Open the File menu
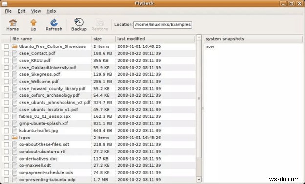 (x=8, y=11)
